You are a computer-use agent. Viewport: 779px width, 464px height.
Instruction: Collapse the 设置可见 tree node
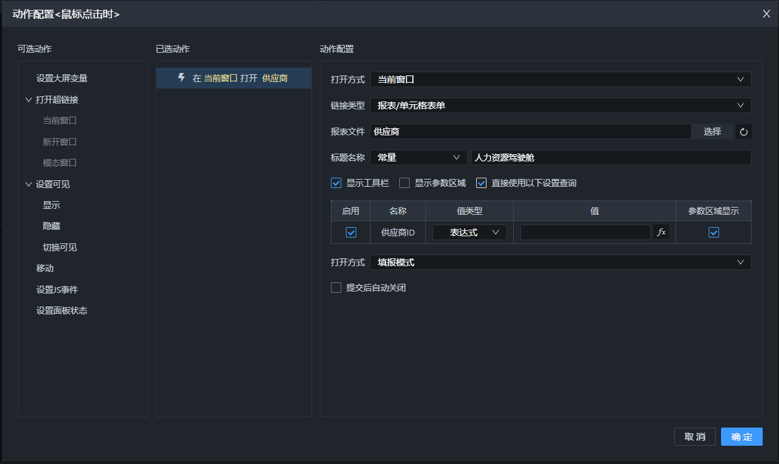pyautogui.click(x=28, y=184)
